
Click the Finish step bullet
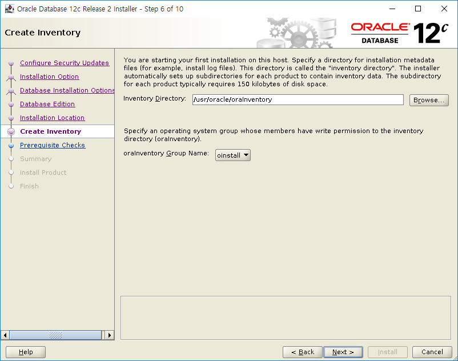11,186
